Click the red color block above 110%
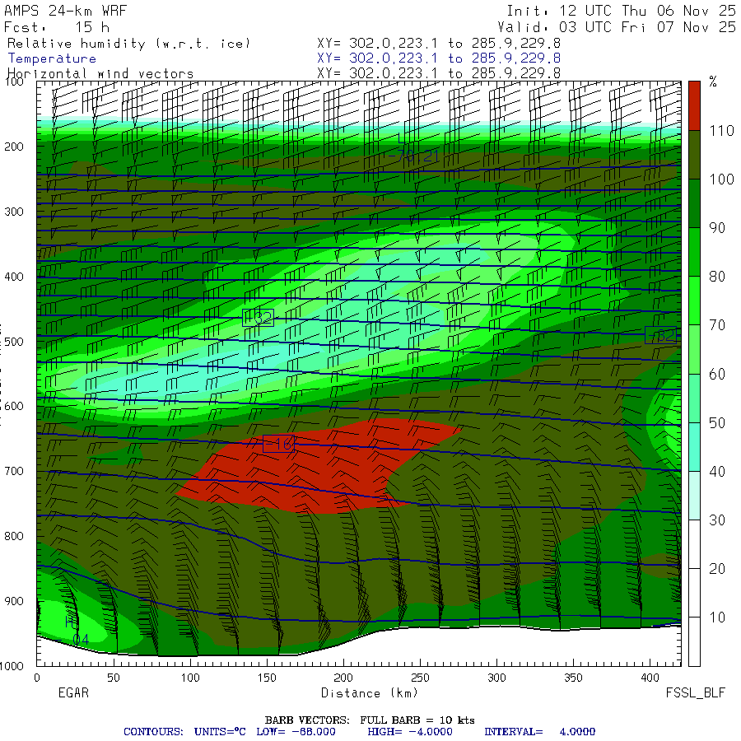This screenshot has height=741, width=741. click(x=694, y=105)
